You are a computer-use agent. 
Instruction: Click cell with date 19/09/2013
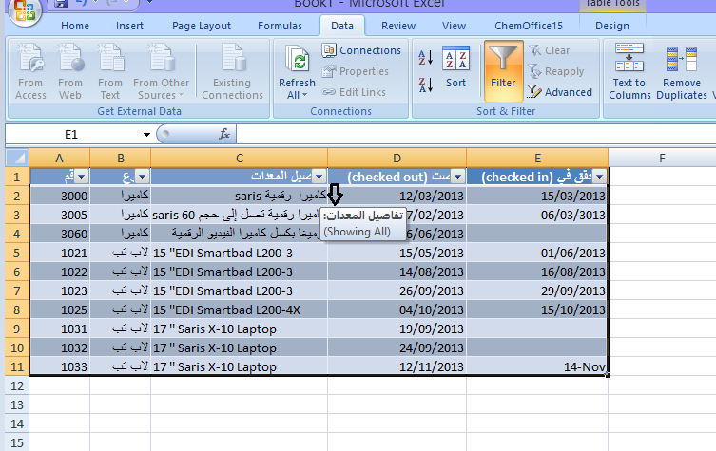point(397,329)
